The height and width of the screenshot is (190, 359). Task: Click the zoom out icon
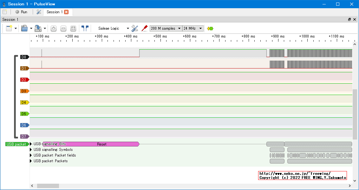point(63,28)
